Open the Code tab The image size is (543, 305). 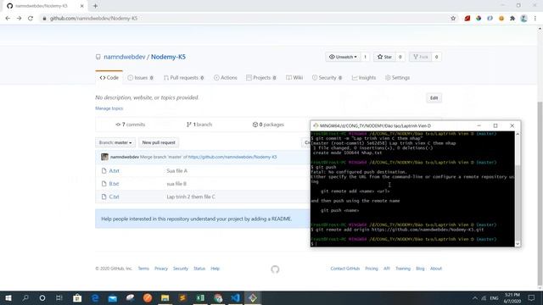click(x=109, y=78)
